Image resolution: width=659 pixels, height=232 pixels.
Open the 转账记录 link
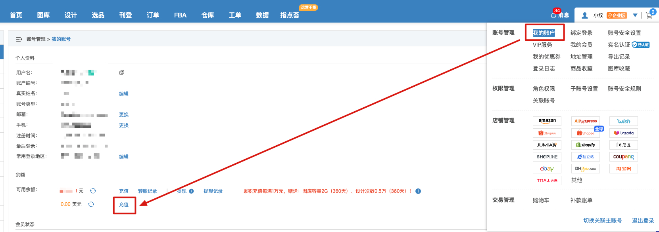[x=148, y=191]
